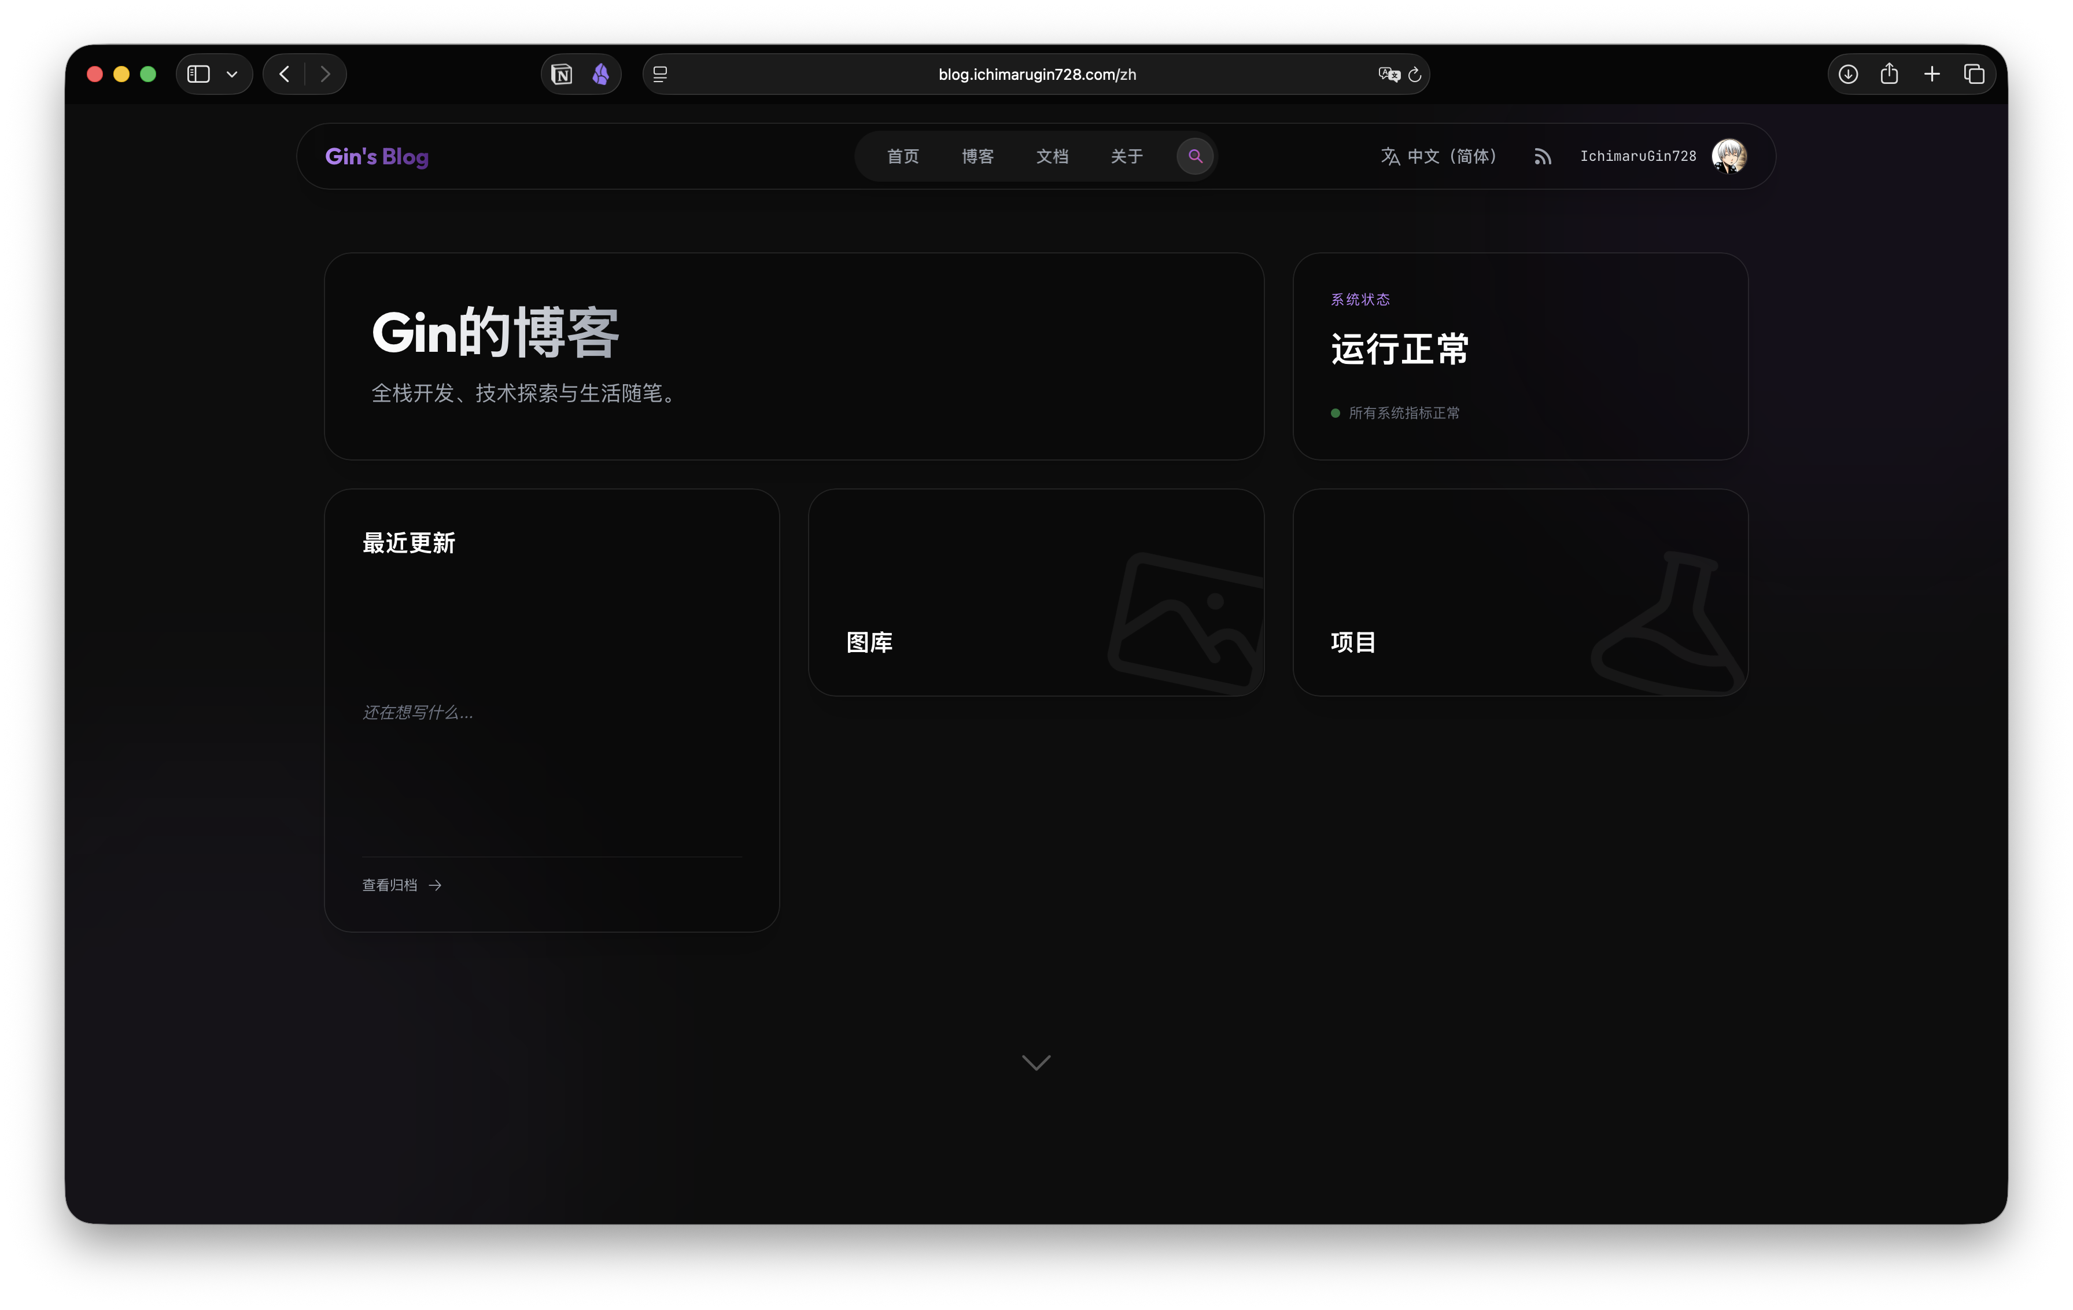Open the 查看归档 link
The height and width of the screenshot is (1310, 2073).
point(402,885)
